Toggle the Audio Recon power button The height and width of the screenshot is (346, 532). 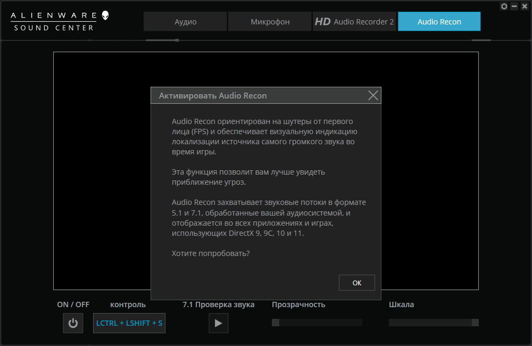pyautogui.click(x=73, y=323)
